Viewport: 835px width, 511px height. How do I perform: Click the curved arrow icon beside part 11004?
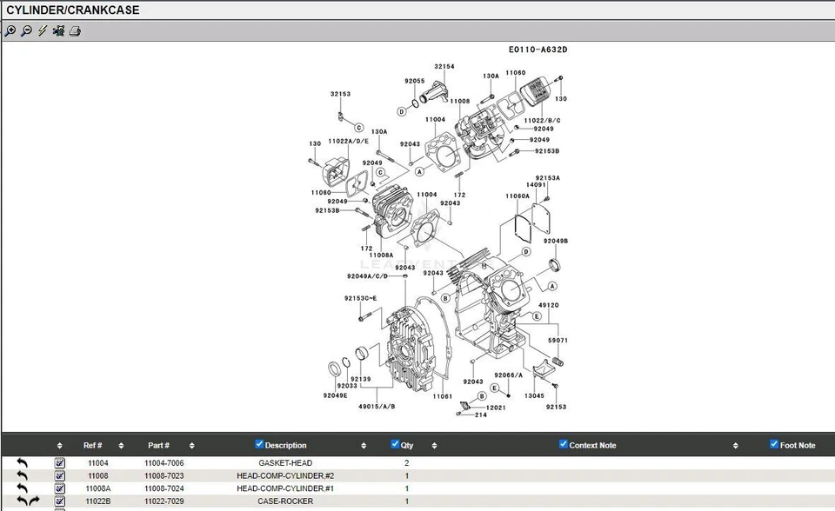coord(21,463)
